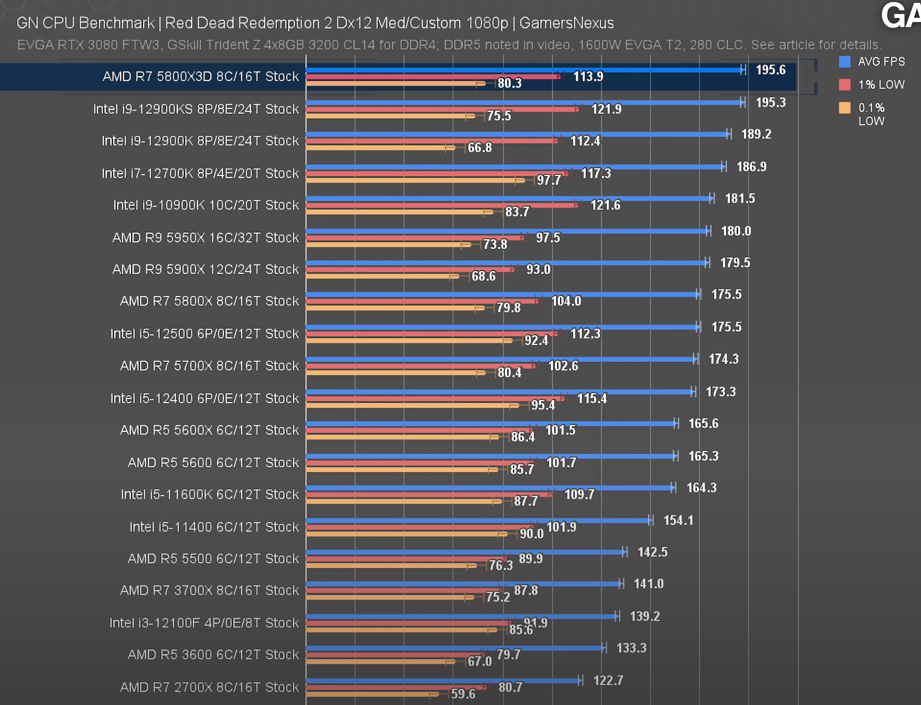921x705 pixels.
Task: Select the AMD R7 5700X row label
Action: [x=210, y=366]
